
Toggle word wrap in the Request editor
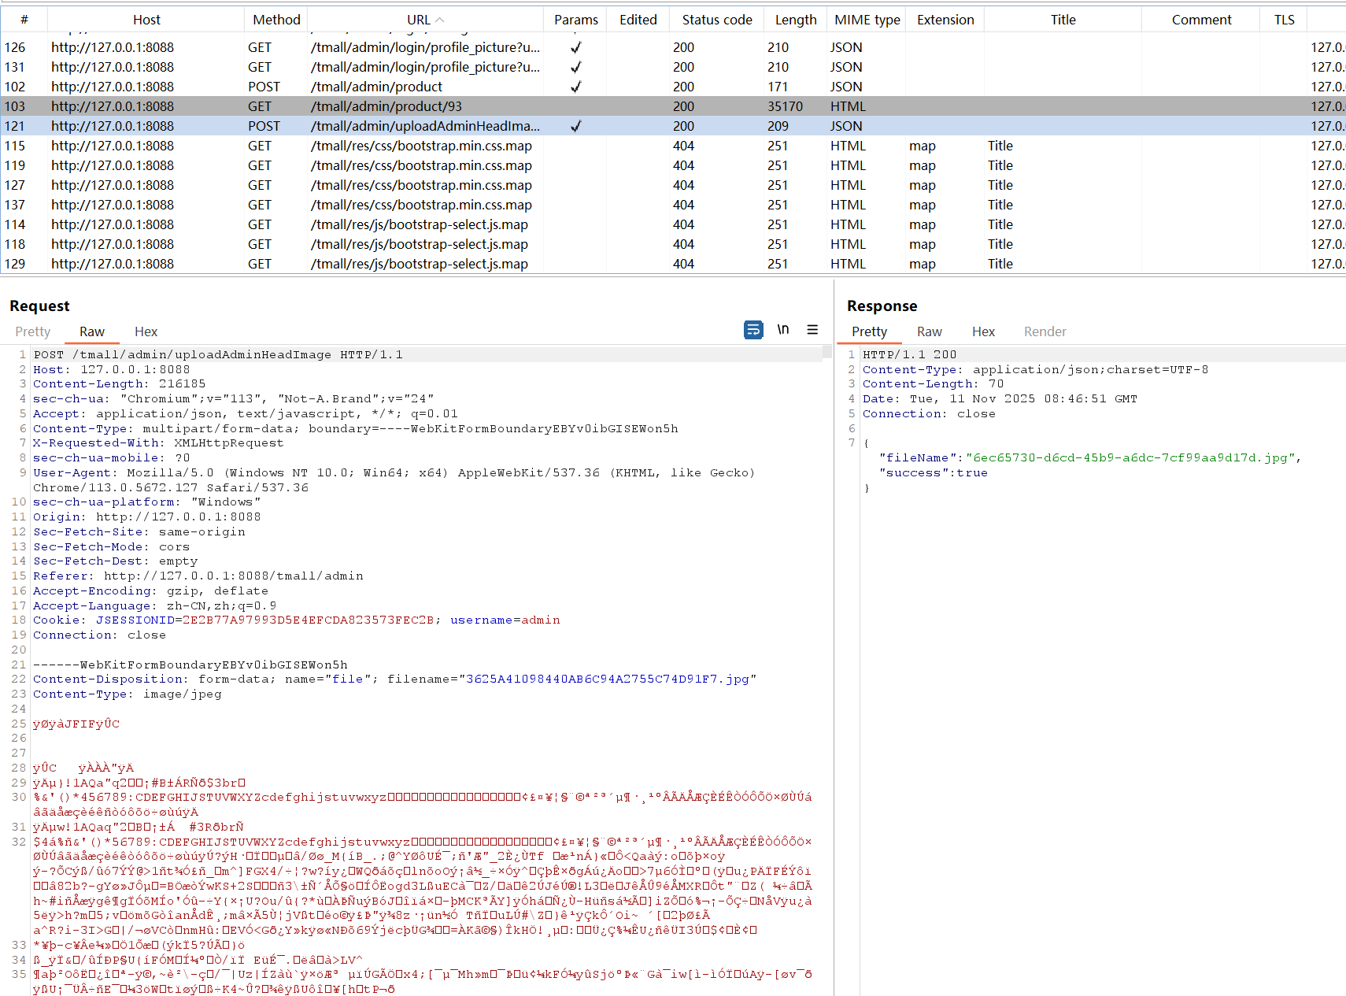tap(753, 330)
